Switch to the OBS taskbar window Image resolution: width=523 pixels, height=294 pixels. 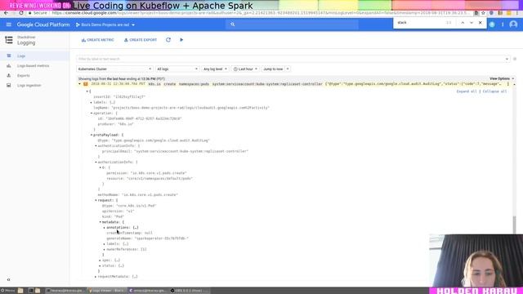(190, 291)
